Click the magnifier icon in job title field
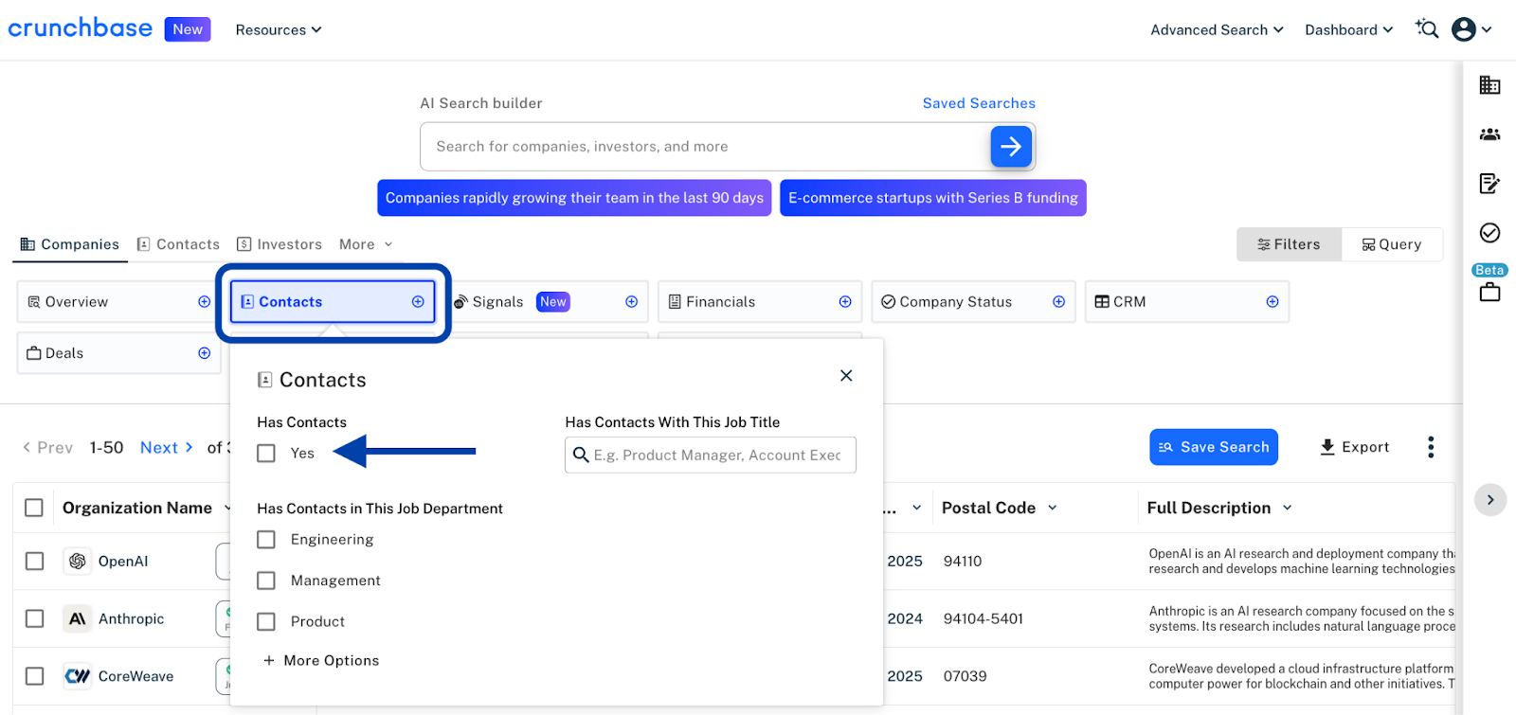 [581, 456]
